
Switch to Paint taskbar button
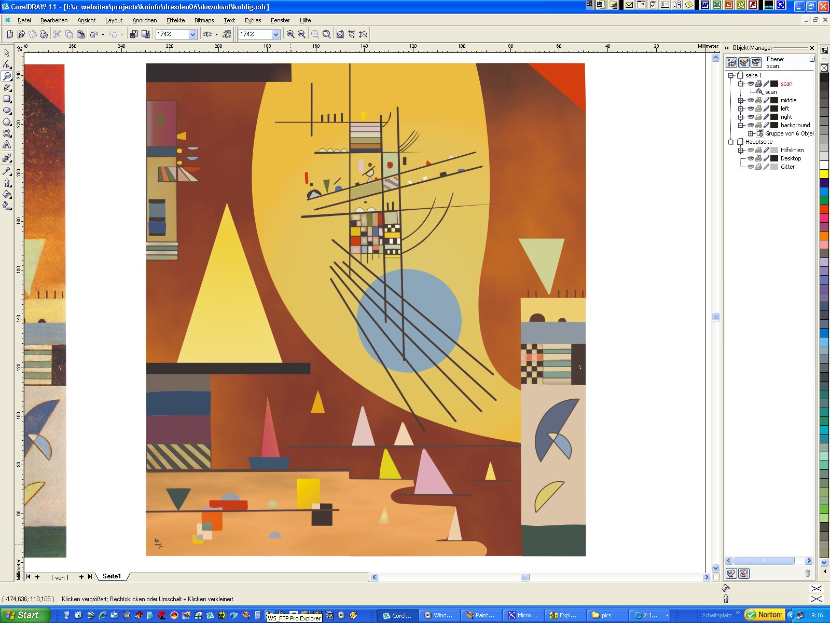(x=481, y=615)
